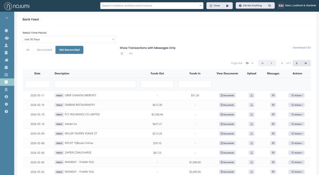
Task: Open Actions menu for UBER CANADA/UBEREATS row
Action: coord(297,95)
